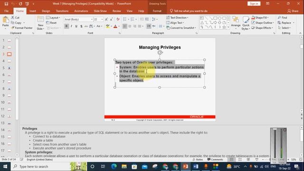Switch to the Insert tab
Image resolution: width=304 pixels, height=171 pixels.
click(33, 11)
